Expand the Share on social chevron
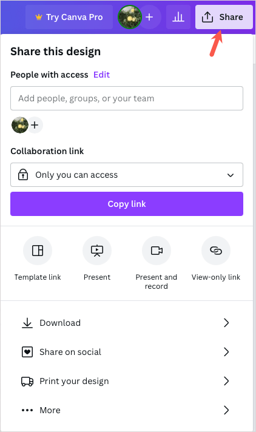Screen dimensions: 256x432 (226, 352)
